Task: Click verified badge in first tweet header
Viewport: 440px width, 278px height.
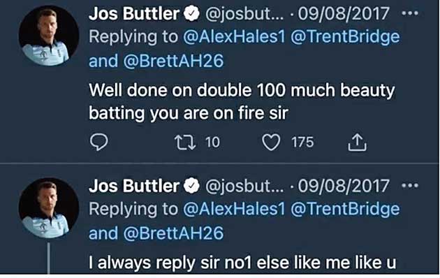Action: tap(191, 14)
